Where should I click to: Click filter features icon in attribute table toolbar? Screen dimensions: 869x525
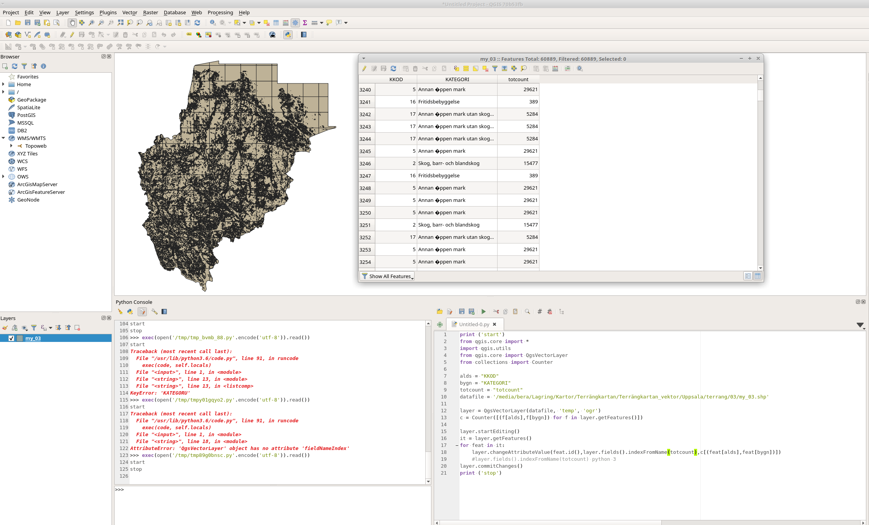click(495, 68)
